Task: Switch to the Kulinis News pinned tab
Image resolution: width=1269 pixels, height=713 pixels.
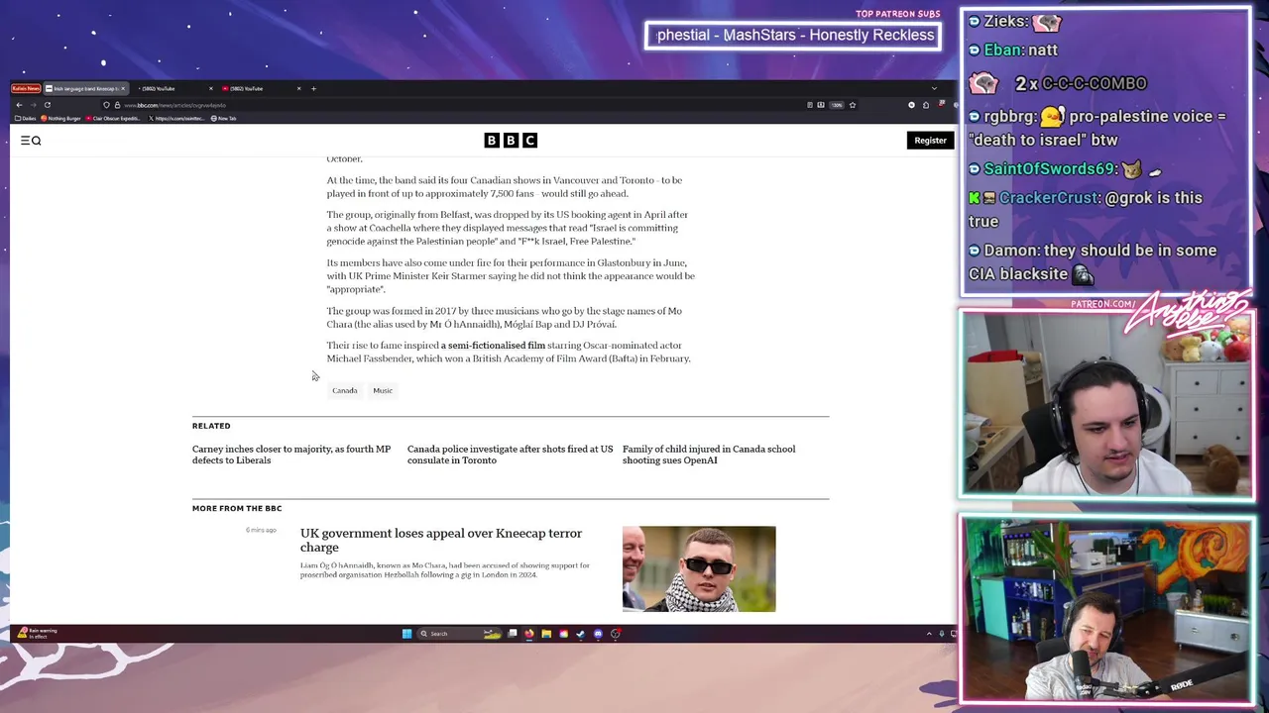Action: (26, 88)
